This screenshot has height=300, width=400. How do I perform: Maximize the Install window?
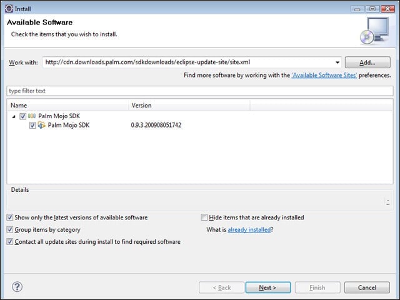click(372, 9)
